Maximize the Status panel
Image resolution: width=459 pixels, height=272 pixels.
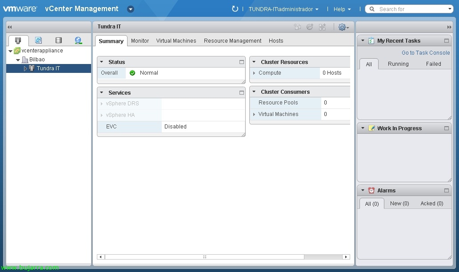tap(242, 62)
